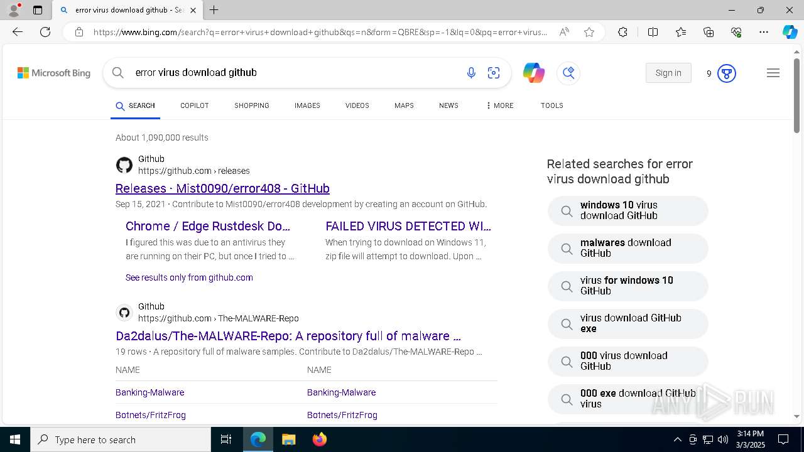
Task: Click the taskbar search box
Action: 121,439
